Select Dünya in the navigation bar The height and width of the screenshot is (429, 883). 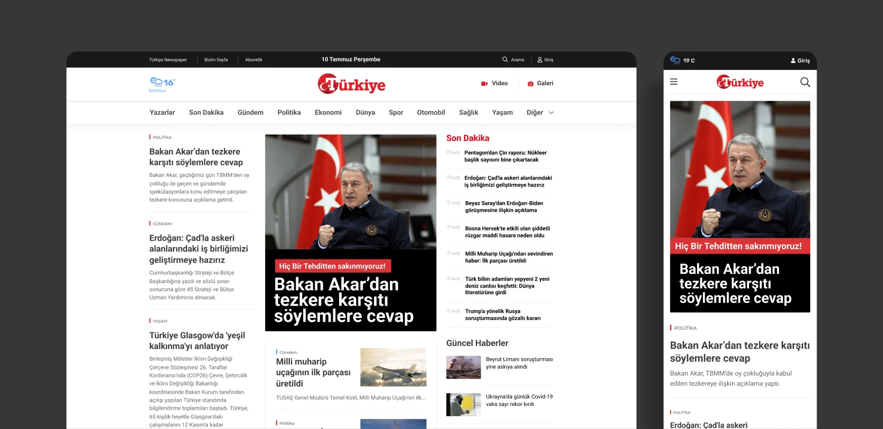pos(365,113)
